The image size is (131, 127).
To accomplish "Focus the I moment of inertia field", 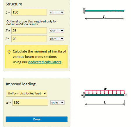I will [x=29, y=39].
